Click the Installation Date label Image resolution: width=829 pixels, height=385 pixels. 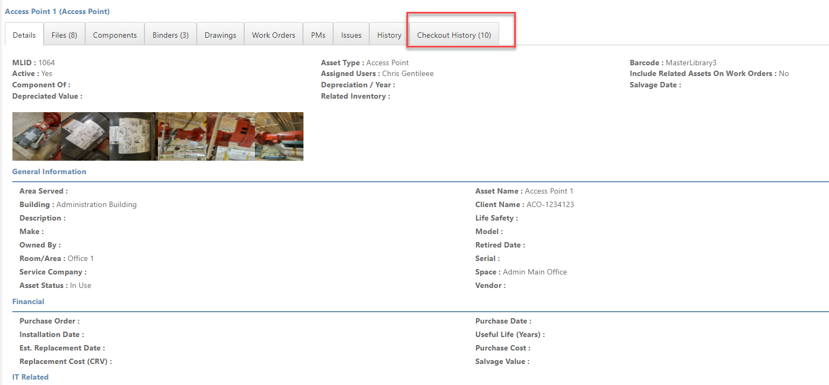pos(52,334)
